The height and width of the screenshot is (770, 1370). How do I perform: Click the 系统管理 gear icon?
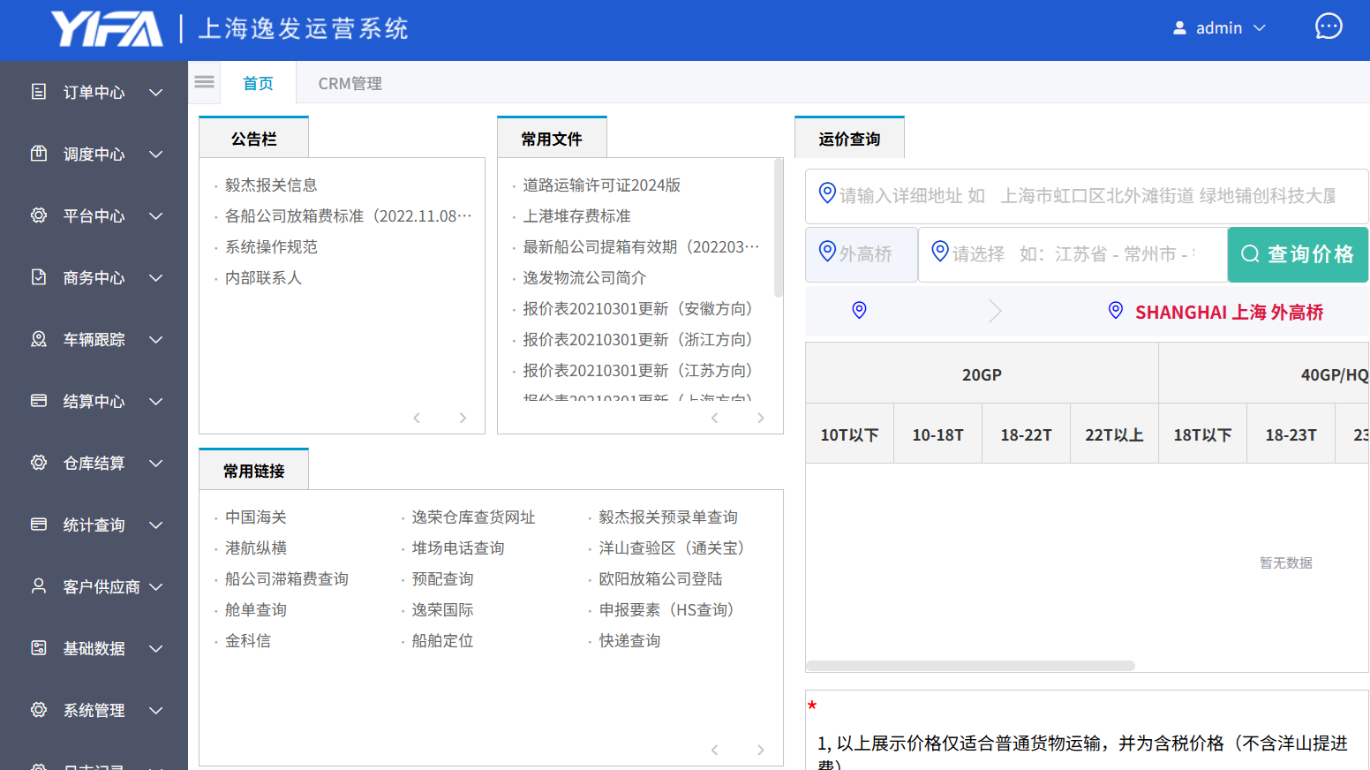[x=39, y=710]
